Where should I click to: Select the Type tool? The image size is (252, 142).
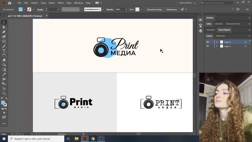point(4,51)
